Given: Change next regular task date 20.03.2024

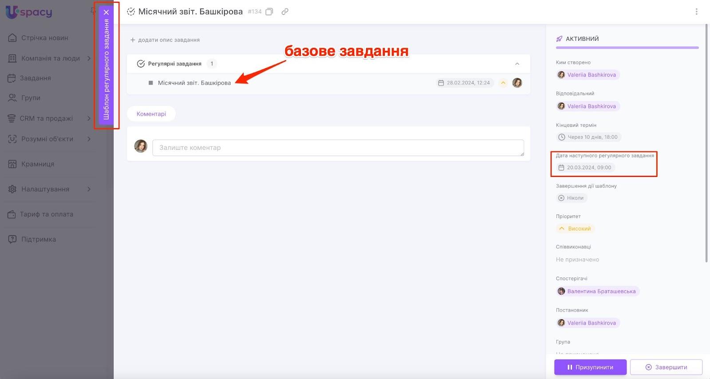Looking at the screenshot, I should pyautogui.click(x=585, y=168).
